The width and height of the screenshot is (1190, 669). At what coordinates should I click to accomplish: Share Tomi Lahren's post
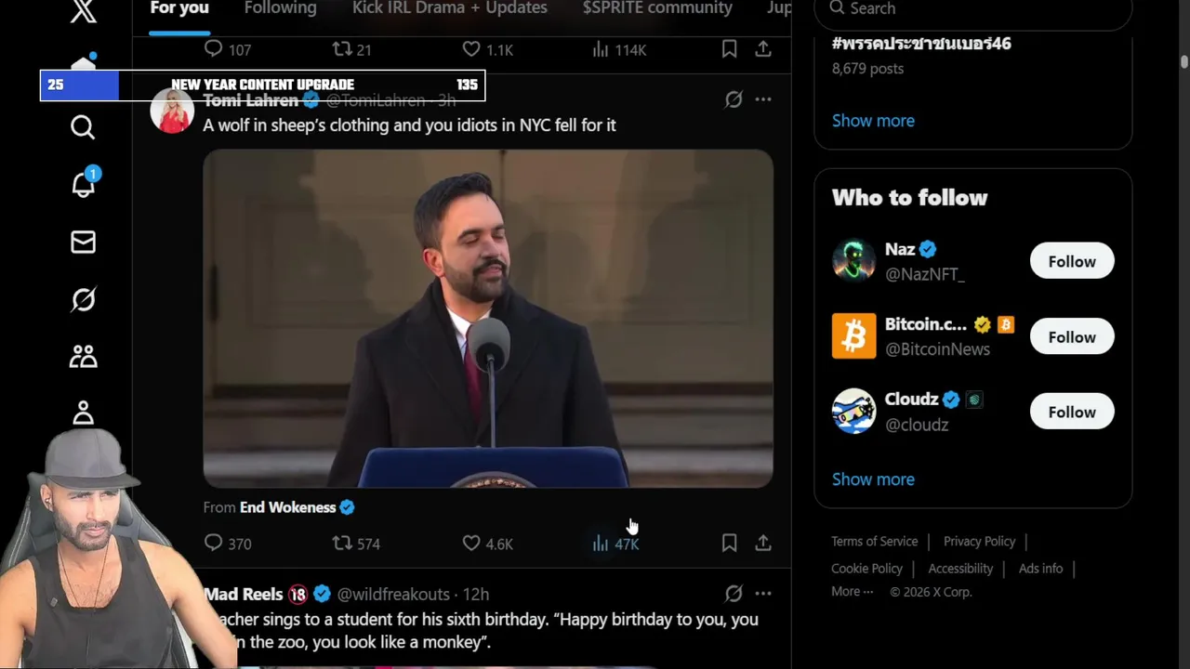pos(762,543)
